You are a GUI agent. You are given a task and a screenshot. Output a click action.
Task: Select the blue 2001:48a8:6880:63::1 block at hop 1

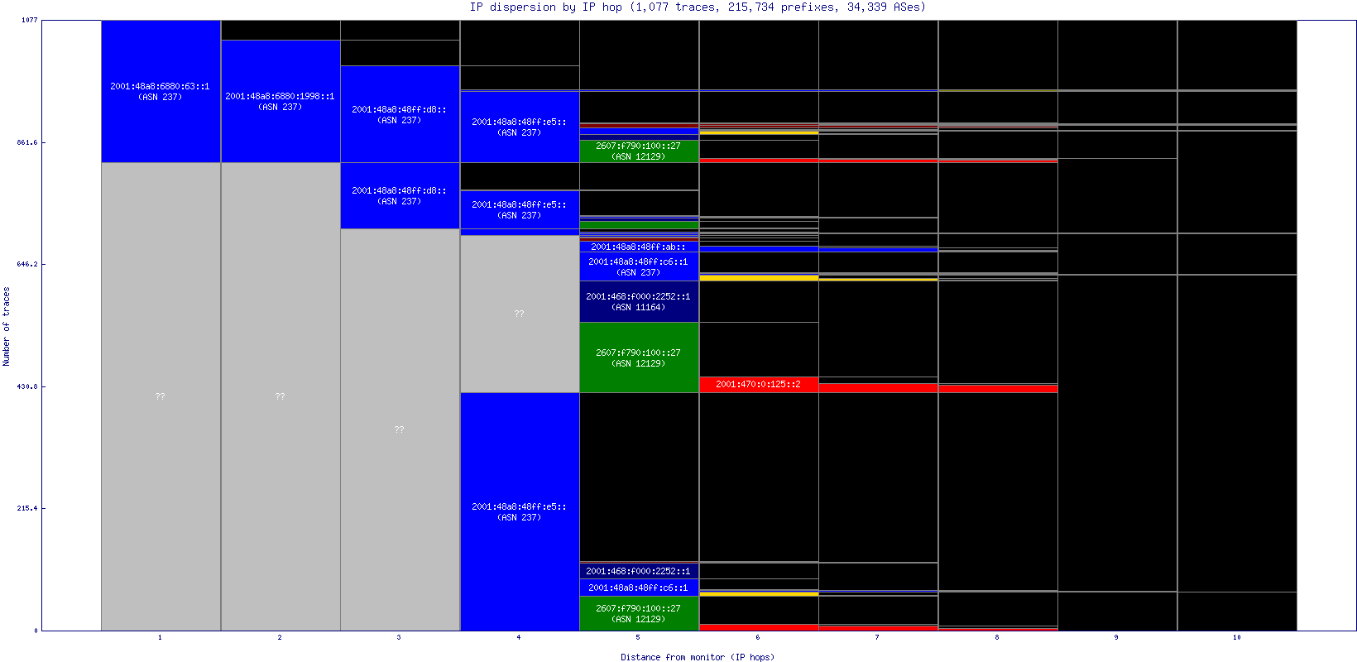click(161, 91)
